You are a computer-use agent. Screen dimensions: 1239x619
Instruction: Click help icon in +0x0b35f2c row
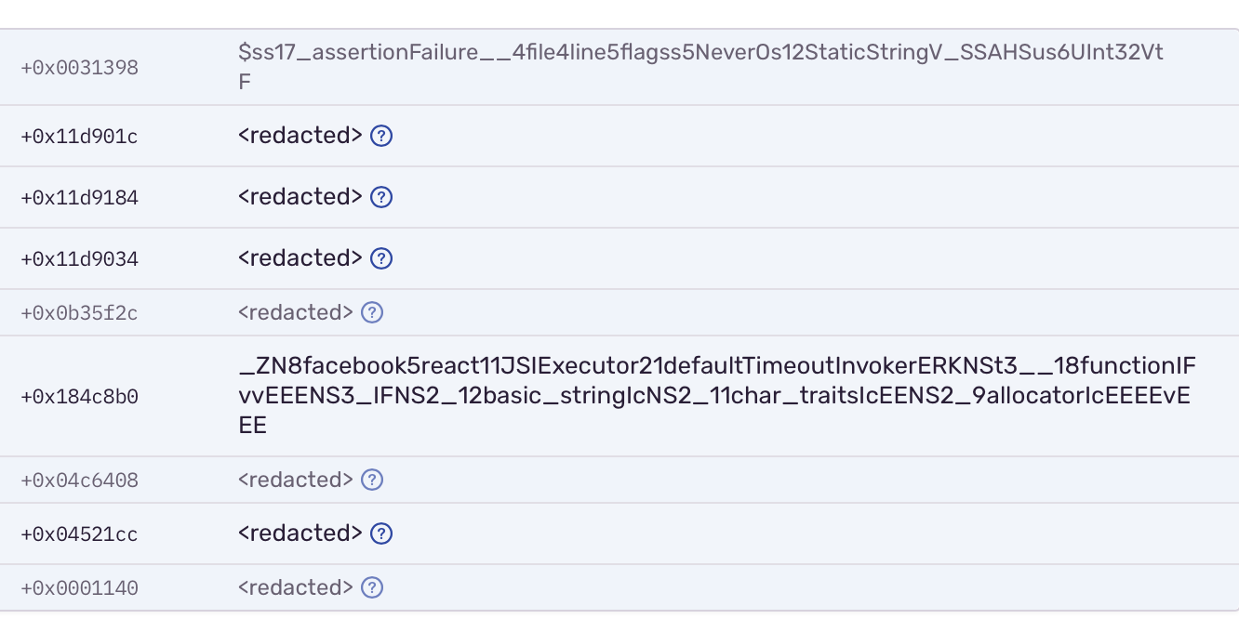click(x=372, y=312)
